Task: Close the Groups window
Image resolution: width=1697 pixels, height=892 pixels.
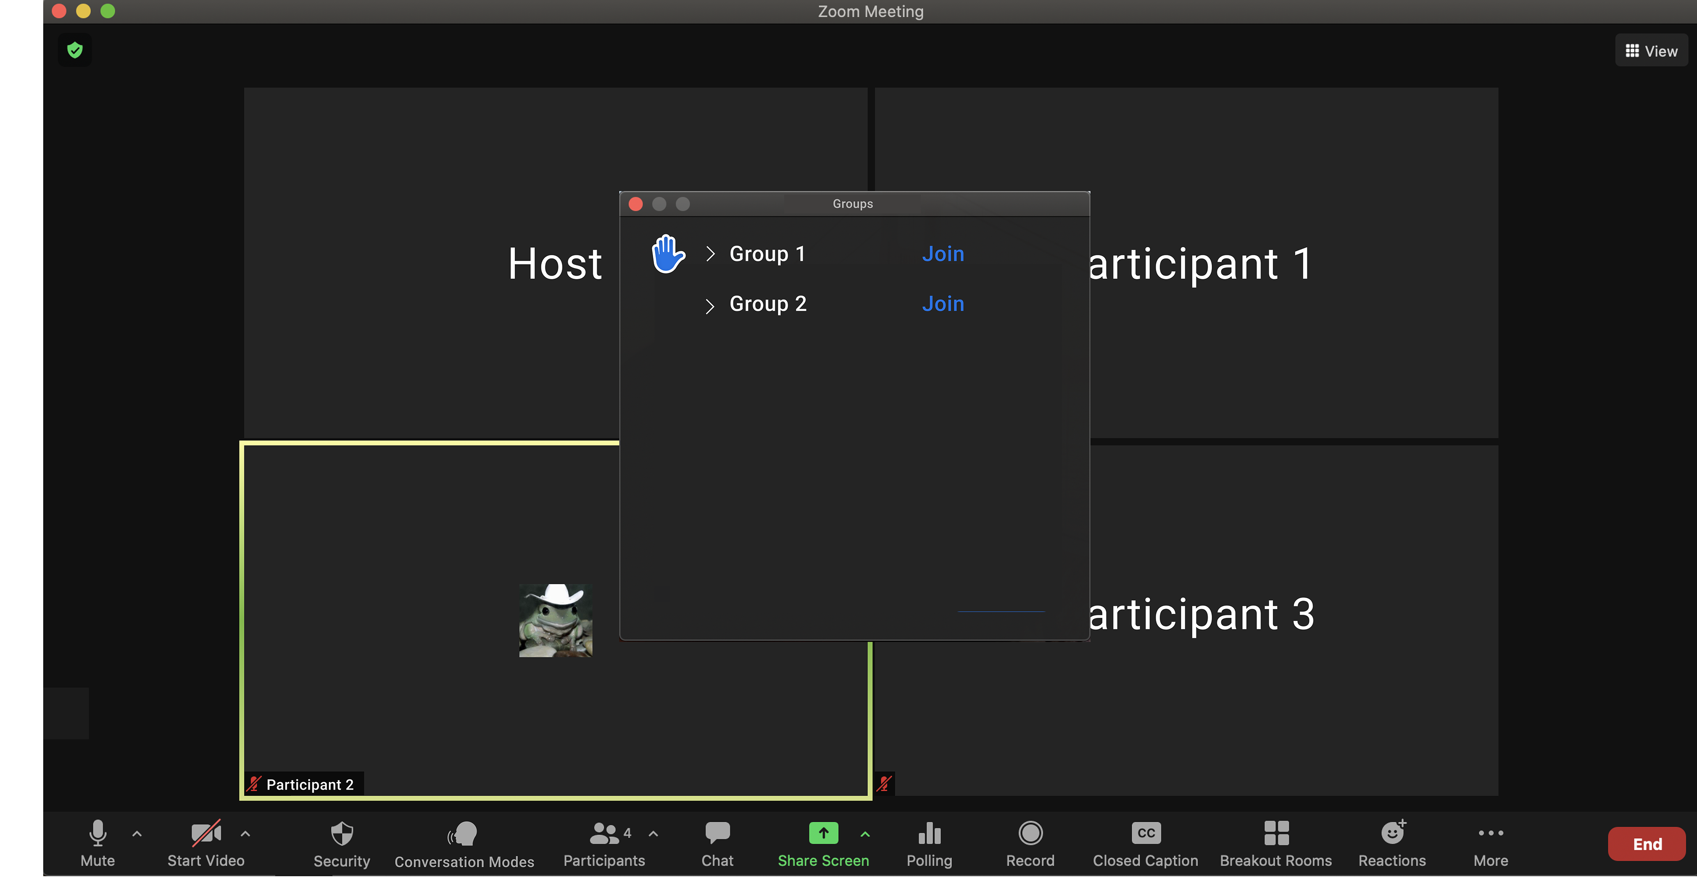Action: [x=636, y=204]
